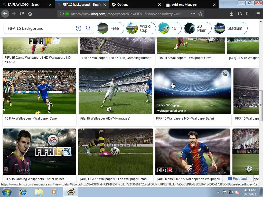Viewport: 263px width, 197px height.
Task: Apply the 16 filter chip
Action: pos(170,28)
